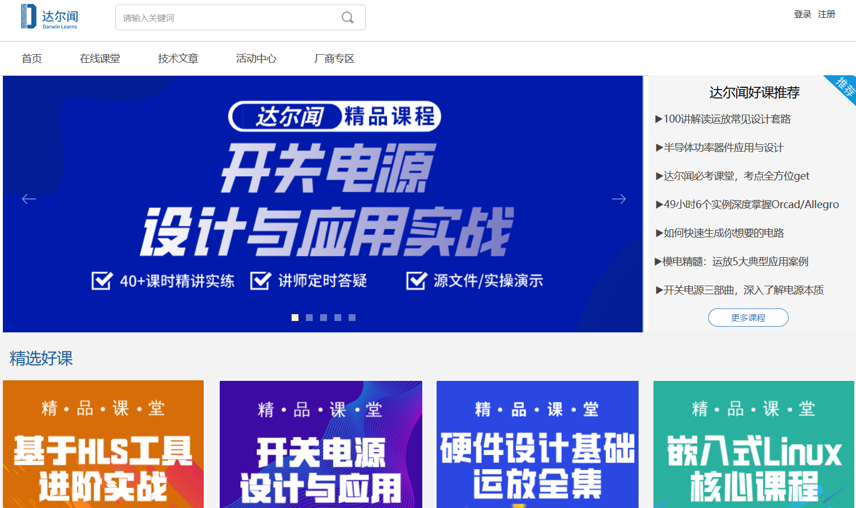Open the 厂商专区 menu item
The image size is (856, 508).
(334, 59)
